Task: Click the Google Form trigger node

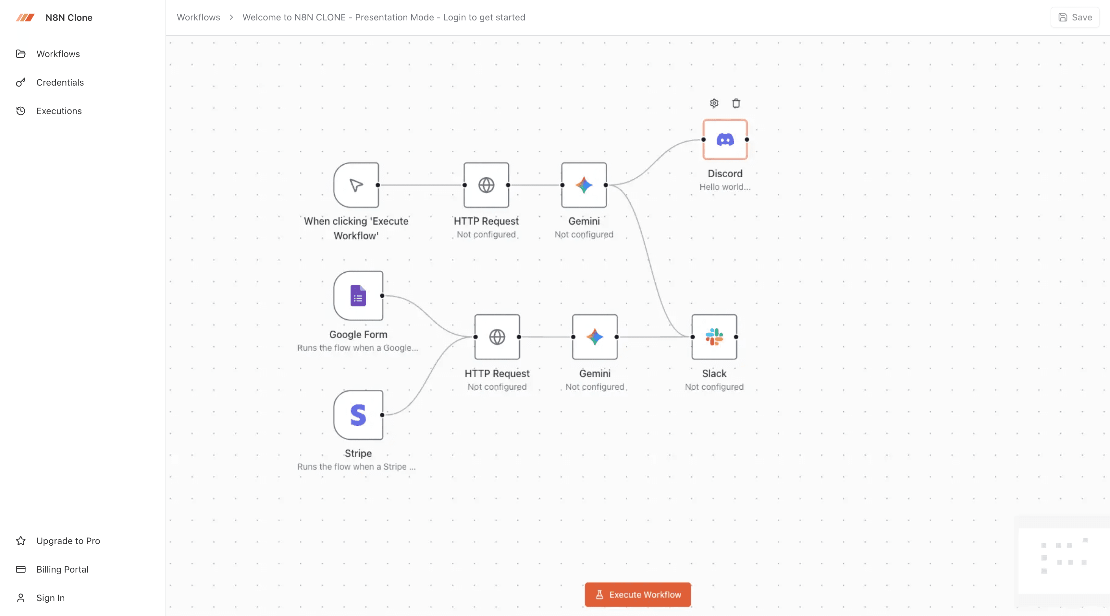Action: click(358, 296)
